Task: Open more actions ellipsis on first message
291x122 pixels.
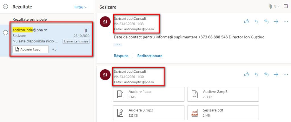Action: click(286, 22)
